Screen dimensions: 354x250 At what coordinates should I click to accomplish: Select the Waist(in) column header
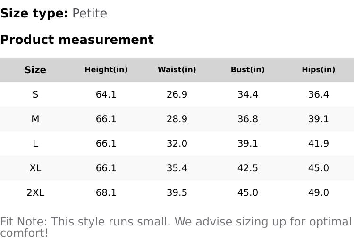tap(177, 70)
